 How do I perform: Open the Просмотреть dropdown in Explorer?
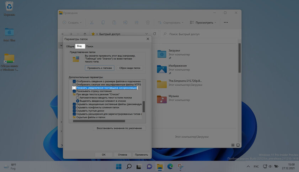[203, 22]
